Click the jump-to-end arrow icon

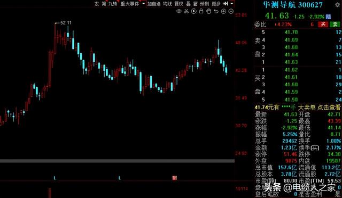tap(226, 4)
